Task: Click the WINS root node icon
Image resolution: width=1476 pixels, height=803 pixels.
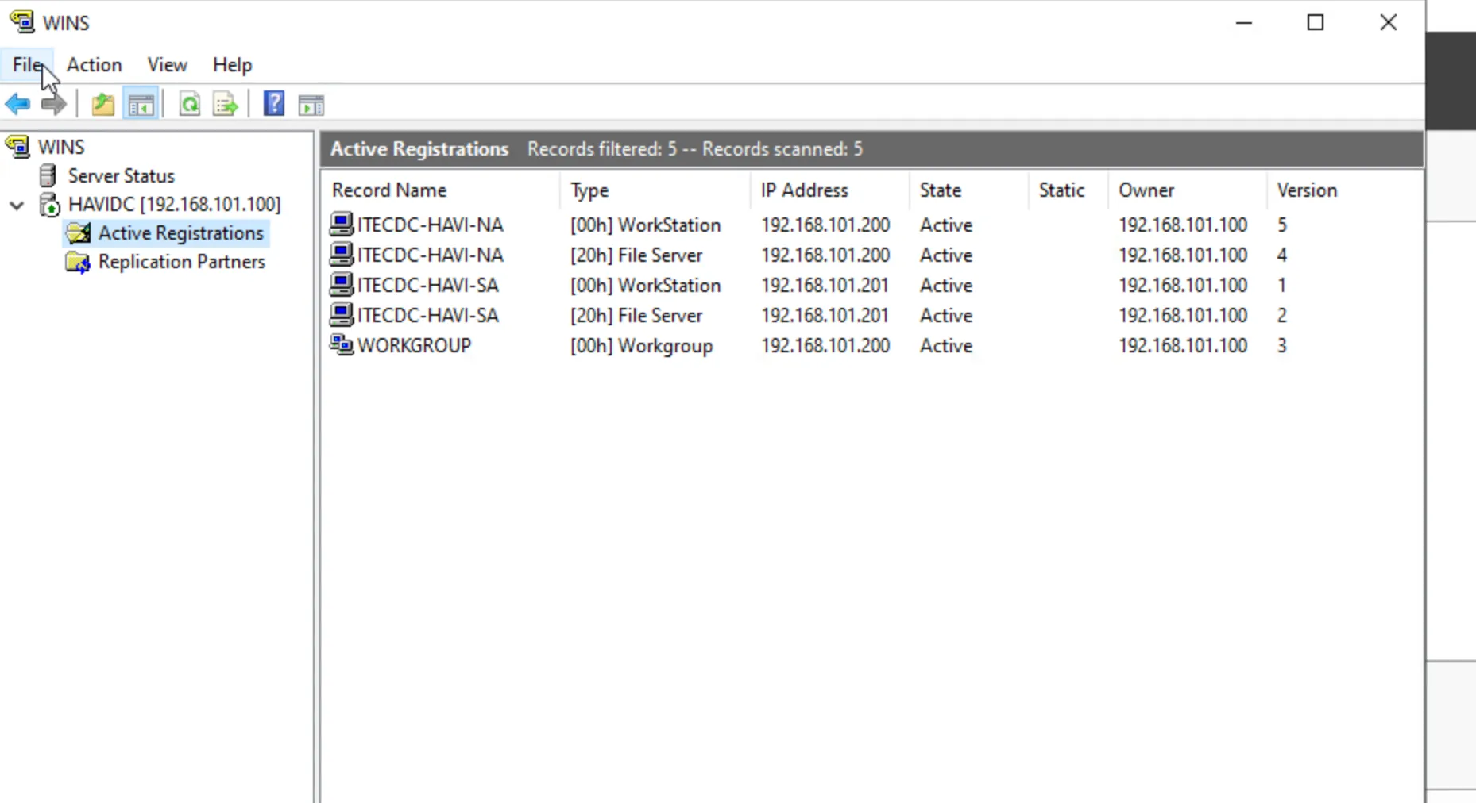Action: [x=17, y=147]
